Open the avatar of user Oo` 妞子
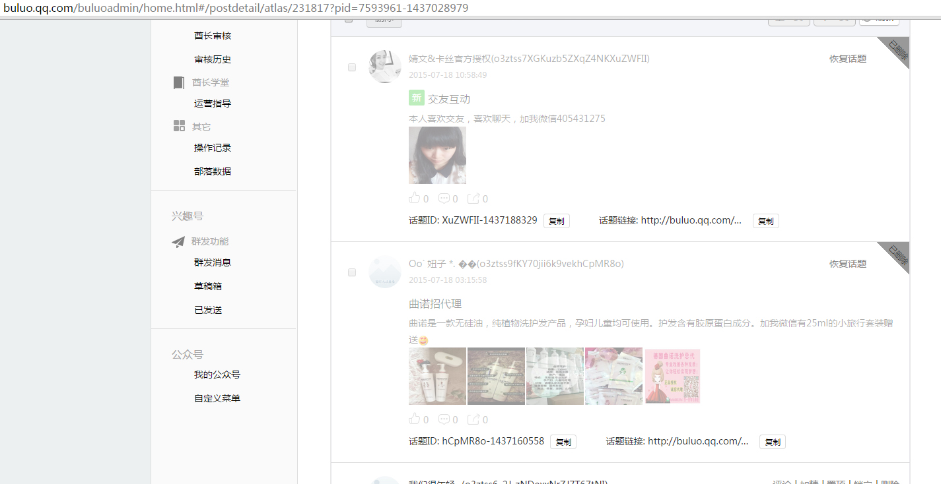The height and width of the screenshot is (484, 941). tap(385, 272)
